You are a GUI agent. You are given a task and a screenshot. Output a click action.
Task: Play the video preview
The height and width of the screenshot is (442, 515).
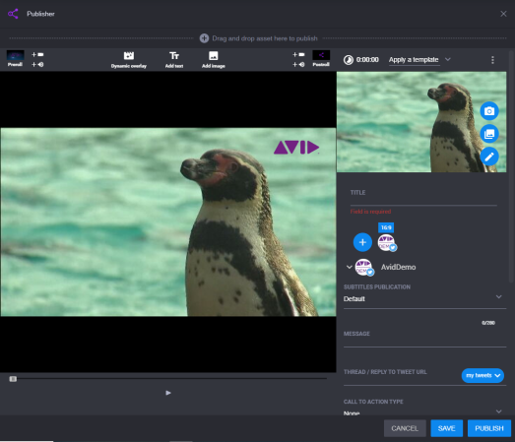click(168, 393)
